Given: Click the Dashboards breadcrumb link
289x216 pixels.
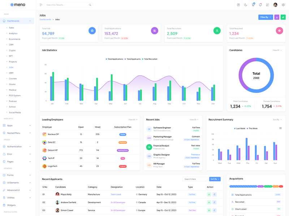Looking at the screenshot, I should [x=45, y=19].
